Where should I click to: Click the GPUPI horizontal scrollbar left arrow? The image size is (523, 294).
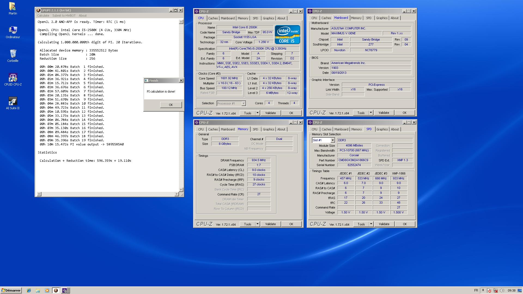(x=39, y=194)
